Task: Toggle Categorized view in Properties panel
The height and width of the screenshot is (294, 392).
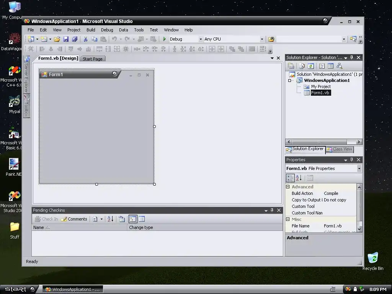Action: pos(290,178)
